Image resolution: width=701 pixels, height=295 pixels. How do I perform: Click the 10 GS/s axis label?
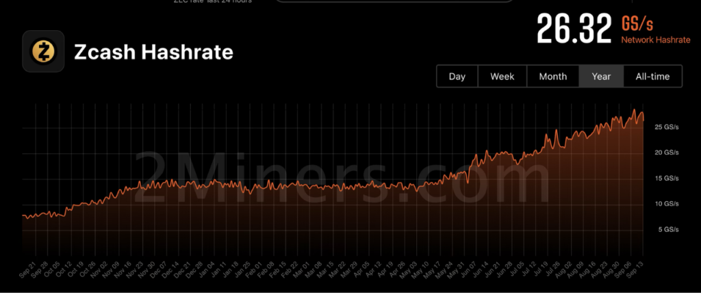click(666, 204)
